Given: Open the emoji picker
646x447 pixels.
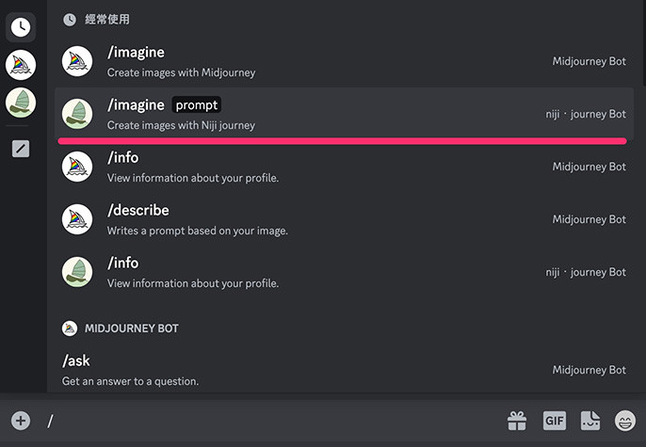Looking at the screenshot, I should [625, 421].
